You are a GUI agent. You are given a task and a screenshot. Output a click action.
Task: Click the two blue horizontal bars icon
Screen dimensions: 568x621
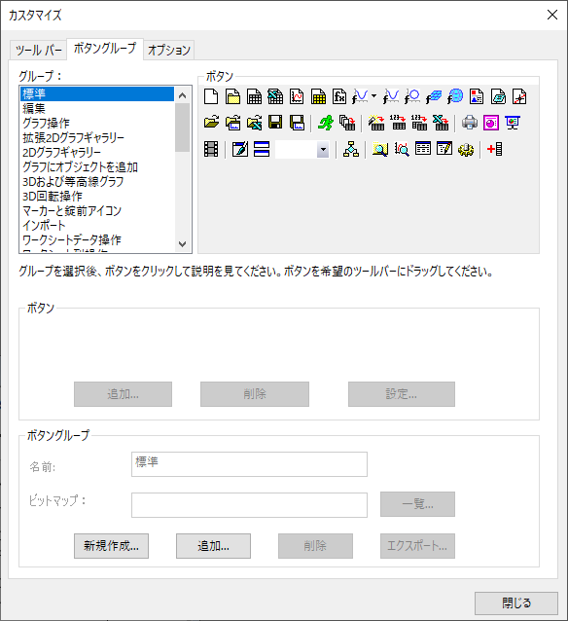(x=262, y=149)
